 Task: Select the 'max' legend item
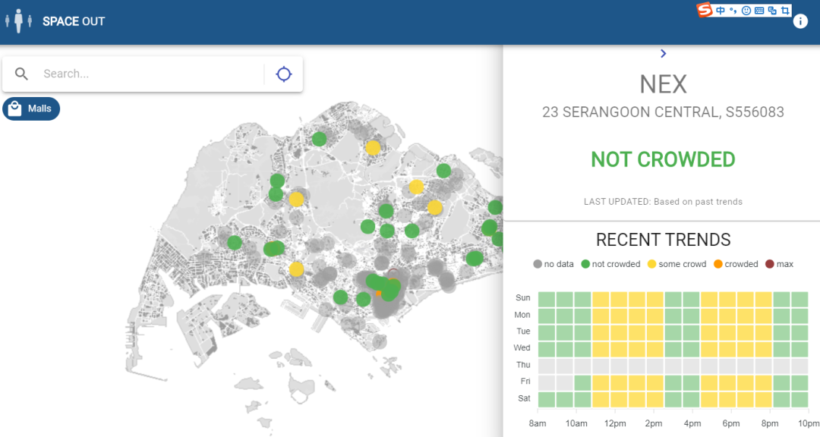pos(778,264)
